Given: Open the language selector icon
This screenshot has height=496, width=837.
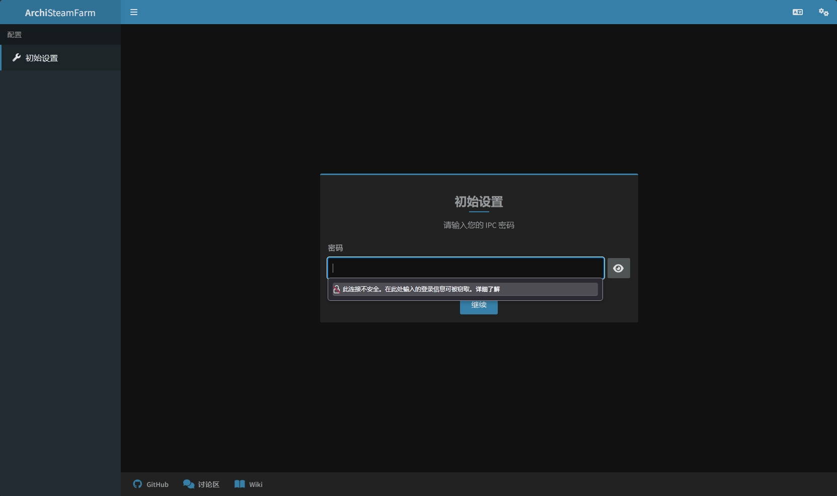Looking at the screenshot, I should coord(798,12).
